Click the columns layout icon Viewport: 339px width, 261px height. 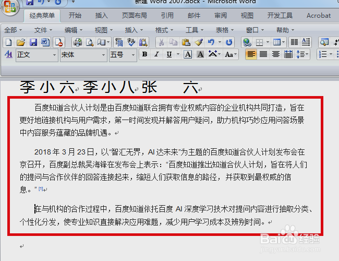point(294,42)
